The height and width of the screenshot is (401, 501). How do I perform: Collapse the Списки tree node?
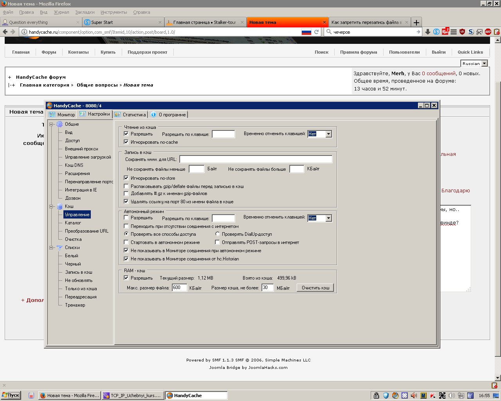point(51,247)
